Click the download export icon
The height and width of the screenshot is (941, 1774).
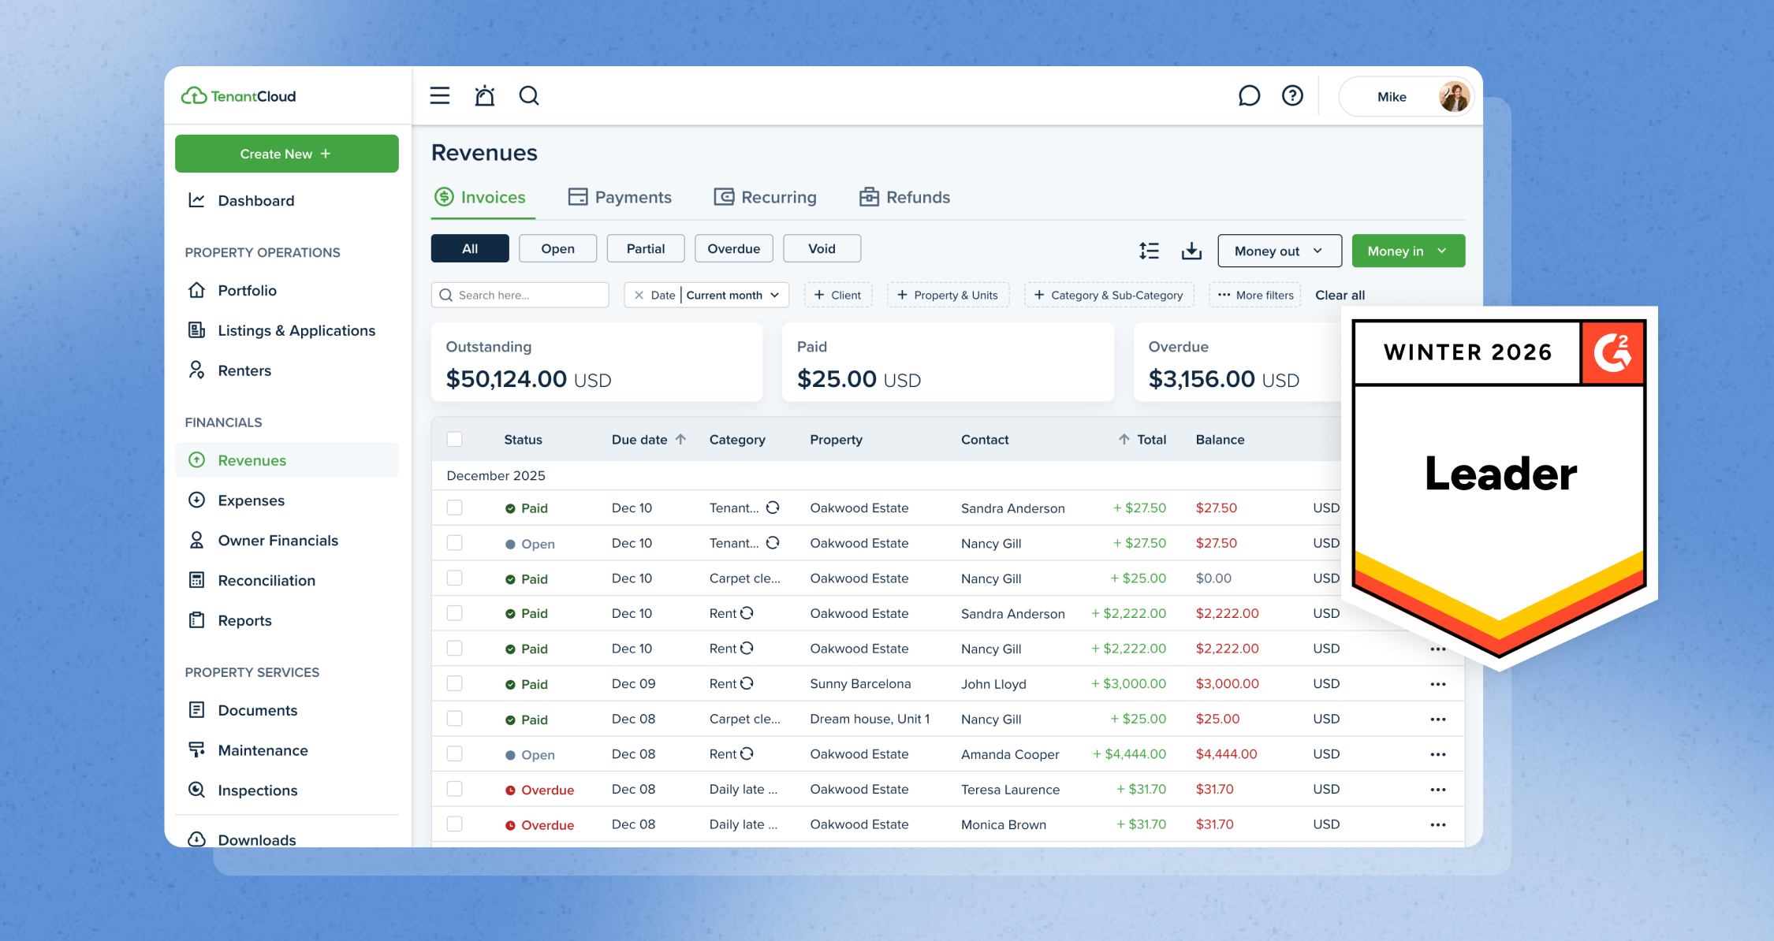tap(1191, 251)
